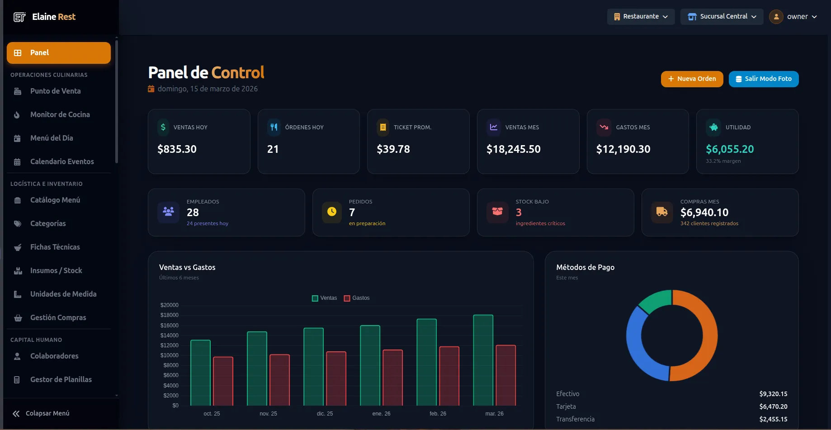This screenshot has height=430, width=831.
Task: Click the Nueva Orden button
Action: [692, 79]
